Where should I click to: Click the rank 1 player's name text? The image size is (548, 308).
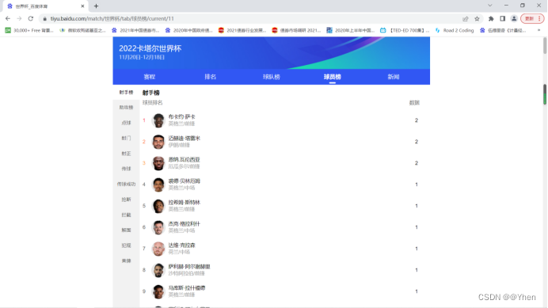click(181, 116)
